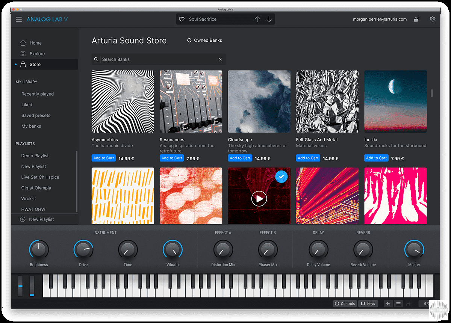Go to Home in the sidebar
451x323 pixels.
pyautogui.click(x=36, y=43)
